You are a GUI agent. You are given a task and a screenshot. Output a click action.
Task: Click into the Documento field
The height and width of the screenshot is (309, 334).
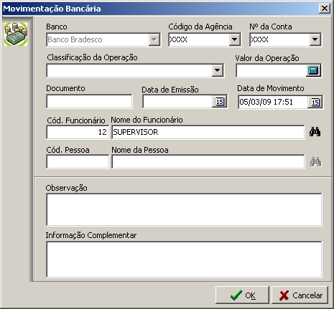(x=89, y=101)
